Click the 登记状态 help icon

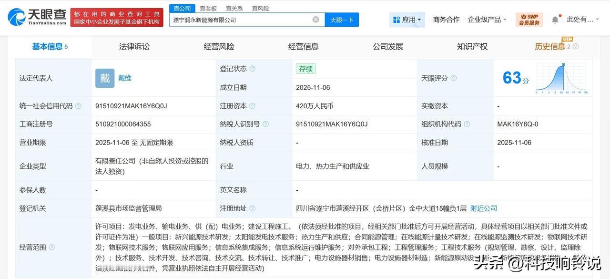[254, 68]
